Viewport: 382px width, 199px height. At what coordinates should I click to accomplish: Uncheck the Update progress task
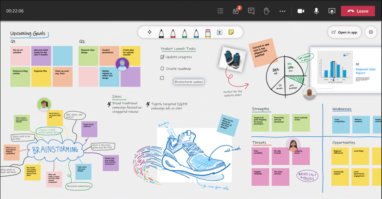(162, 57)
